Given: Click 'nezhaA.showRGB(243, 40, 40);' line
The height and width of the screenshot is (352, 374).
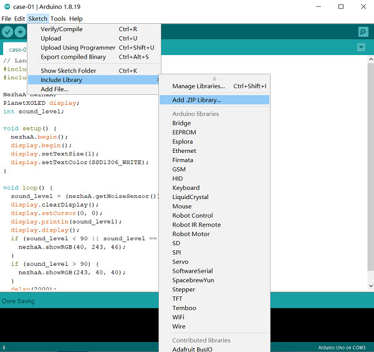Looking at the screenshot, I should pos(72,273).
